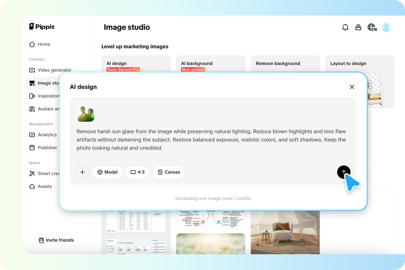The width and height of the screenshot is (405, 270).
Task: Open the notifications bell icon
Action: coord(345,27)
